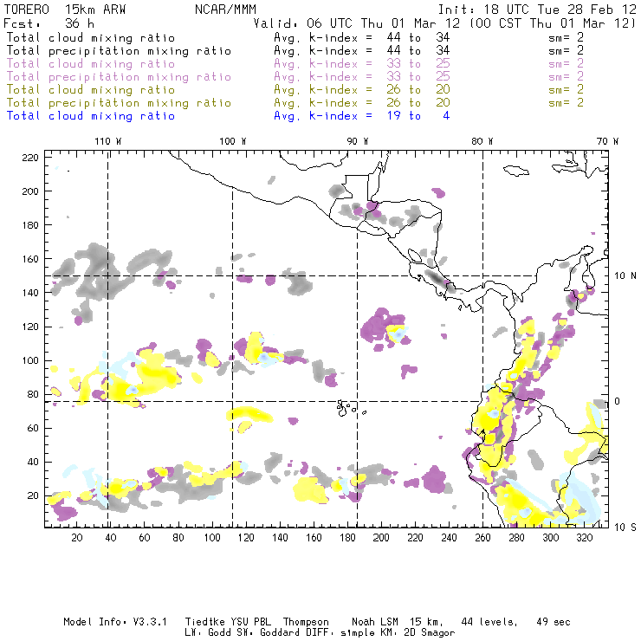Click the '49 sec' footer text
The image size is (641, 641).
554,622
